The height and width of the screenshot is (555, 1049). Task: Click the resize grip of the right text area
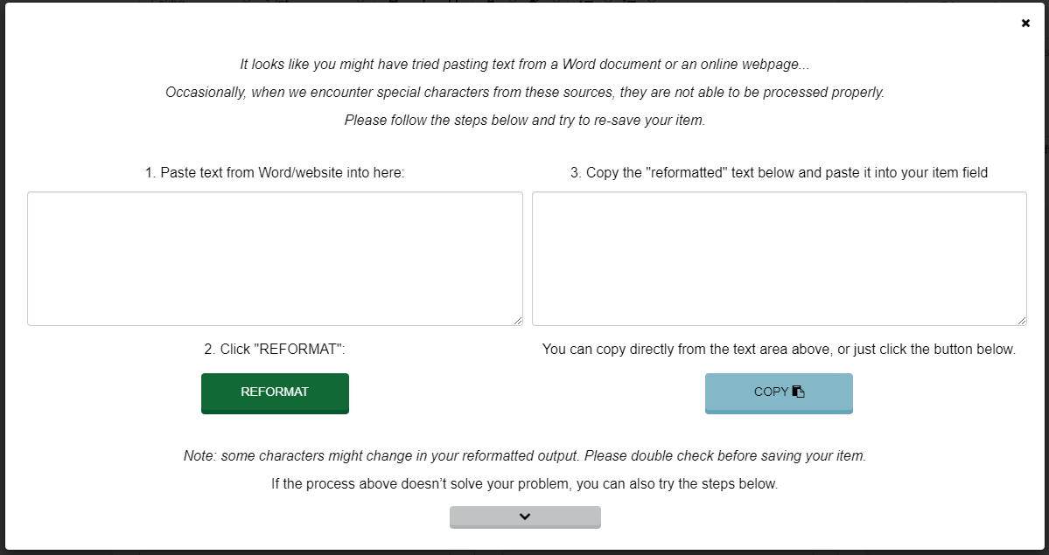[1022, 322]
